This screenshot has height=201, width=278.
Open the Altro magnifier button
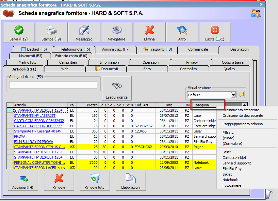point(182,32)
